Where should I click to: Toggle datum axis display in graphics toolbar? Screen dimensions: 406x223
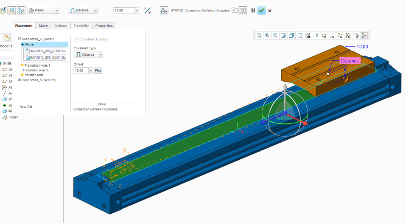point(332,36)
